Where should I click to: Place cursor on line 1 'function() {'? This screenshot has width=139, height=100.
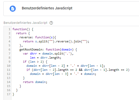[x=23, y=29]
